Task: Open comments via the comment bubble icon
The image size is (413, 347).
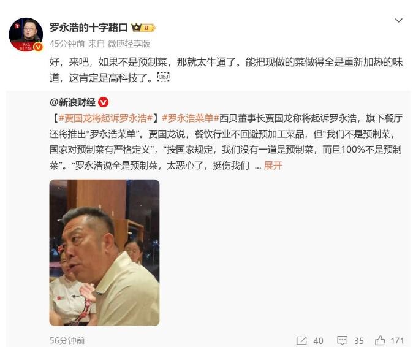Action: coord(342,340)
